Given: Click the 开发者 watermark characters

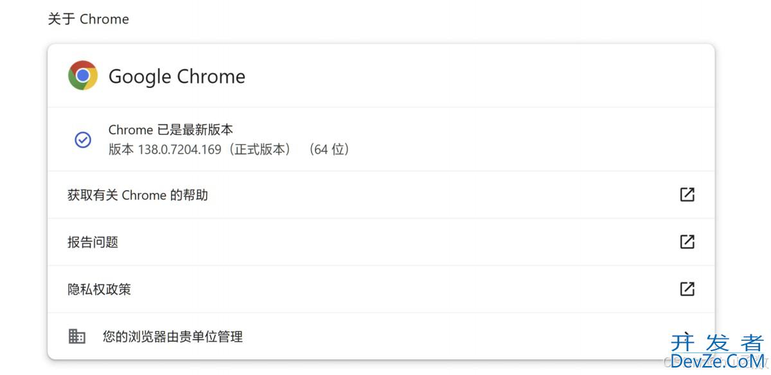Looking at the screenshot, I should [717, 343].
